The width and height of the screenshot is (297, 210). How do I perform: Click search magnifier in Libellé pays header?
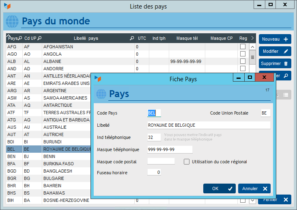tap(131, 39)
